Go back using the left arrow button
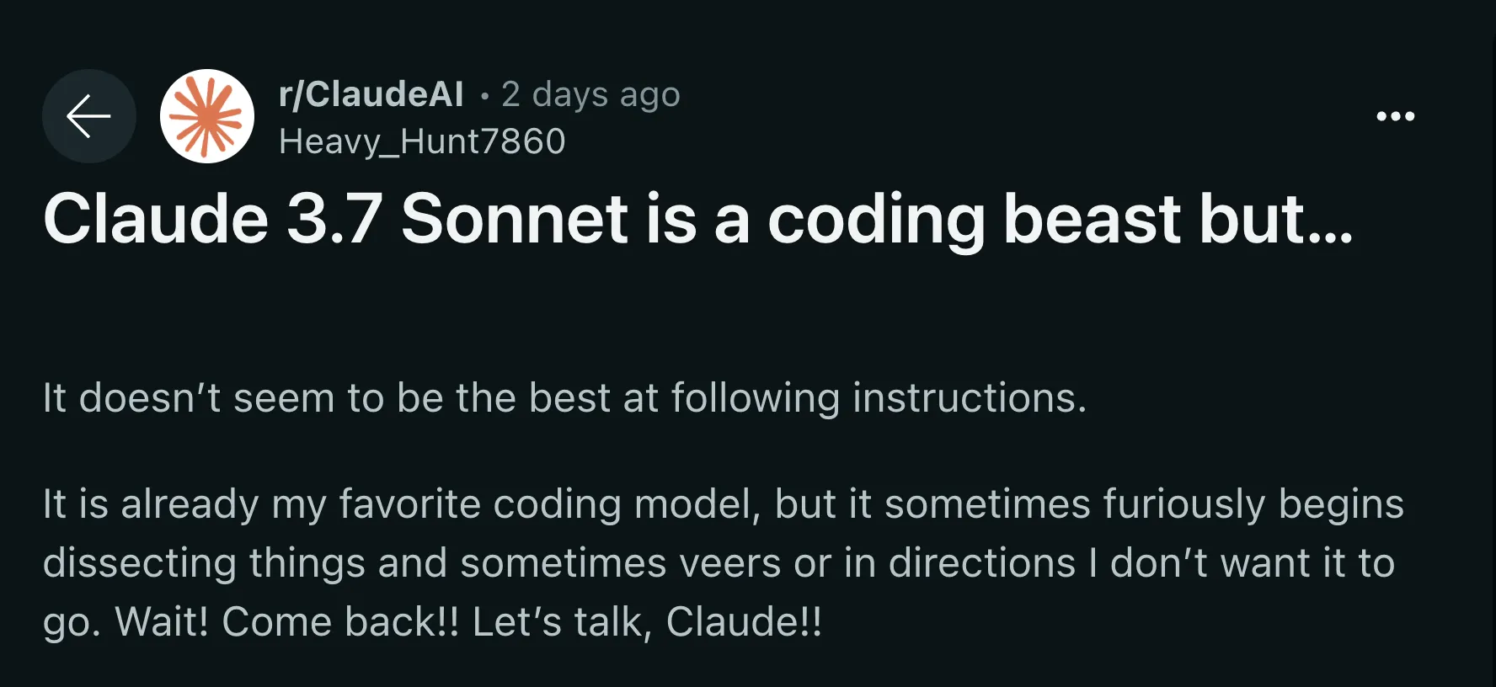 (x=89, y=116)
